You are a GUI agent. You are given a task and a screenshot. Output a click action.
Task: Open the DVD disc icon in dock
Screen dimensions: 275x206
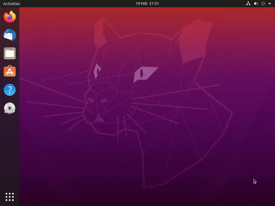click(x=10, y=108)
